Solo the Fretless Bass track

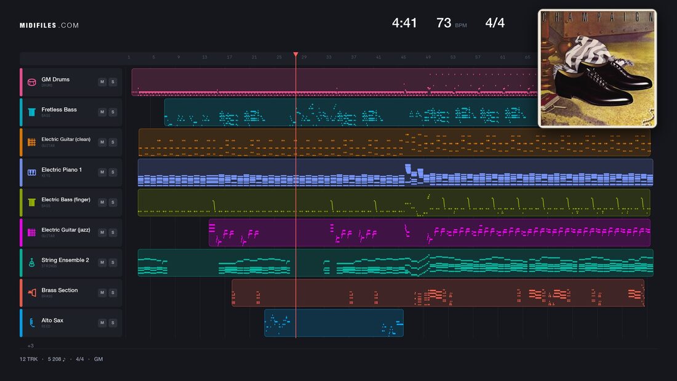[x=113, y=112]
